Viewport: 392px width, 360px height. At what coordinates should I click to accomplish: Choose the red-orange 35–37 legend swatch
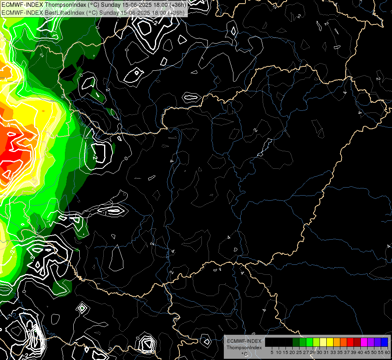tap(344, 342)
